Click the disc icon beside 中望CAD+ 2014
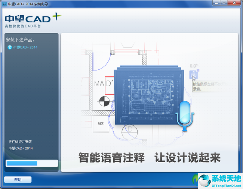The height and width of the screenshot is (189, 243). (x=10, y=47)
